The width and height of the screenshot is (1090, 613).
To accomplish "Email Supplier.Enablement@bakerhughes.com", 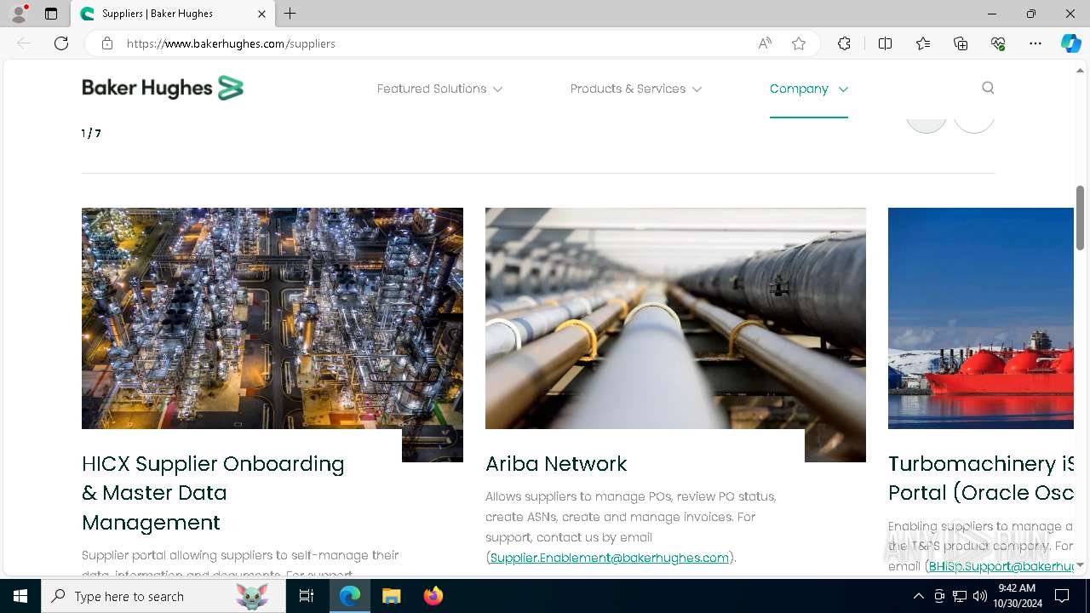I will pos(610,558).
